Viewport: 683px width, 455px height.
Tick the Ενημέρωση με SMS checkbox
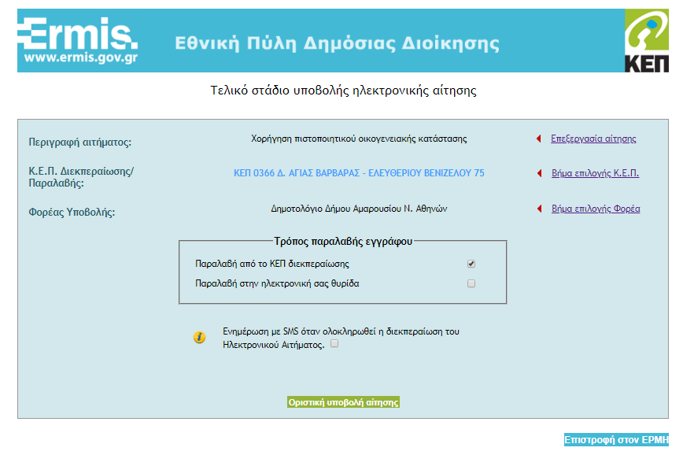(334, 344)
